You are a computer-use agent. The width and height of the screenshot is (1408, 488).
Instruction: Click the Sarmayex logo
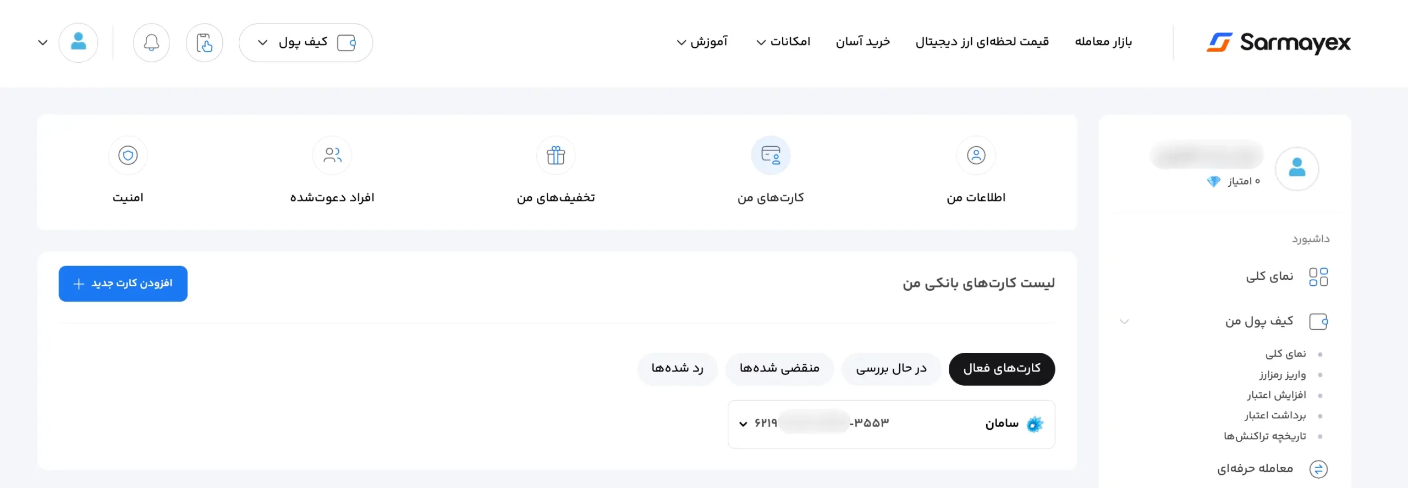tap(1279, 43)
